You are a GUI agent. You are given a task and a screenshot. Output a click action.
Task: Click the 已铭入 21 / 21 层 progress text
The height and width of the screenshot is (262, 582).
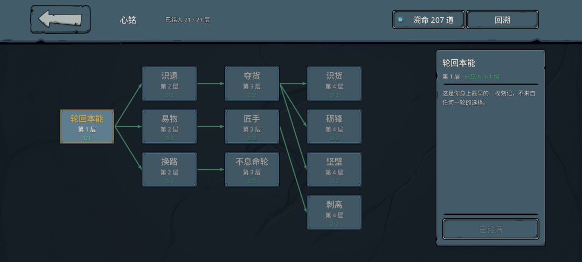pos(188,20)
